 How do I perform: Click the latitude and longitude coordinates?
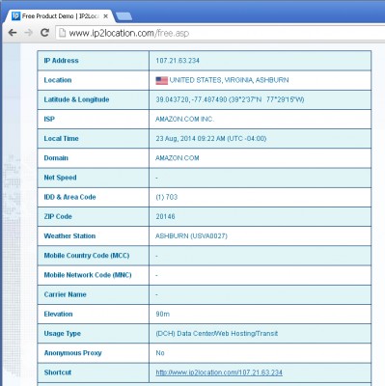point(230,99)
